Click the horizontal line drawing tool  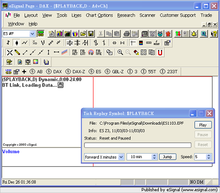pos(56,52)
